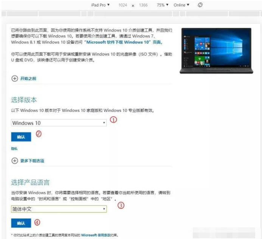Click the red circled number 3 marker
262x239 pixels.
click(121, 206)
